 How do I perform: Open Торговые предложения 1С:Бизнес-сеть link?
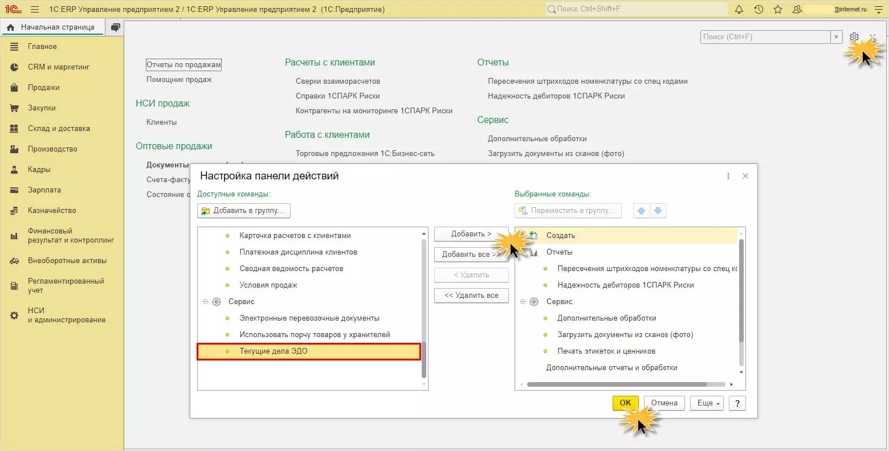coord(365,154)
